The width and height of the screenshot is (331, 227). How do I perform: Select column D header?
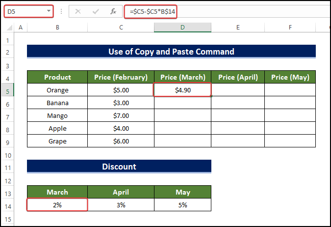point(182,28)
